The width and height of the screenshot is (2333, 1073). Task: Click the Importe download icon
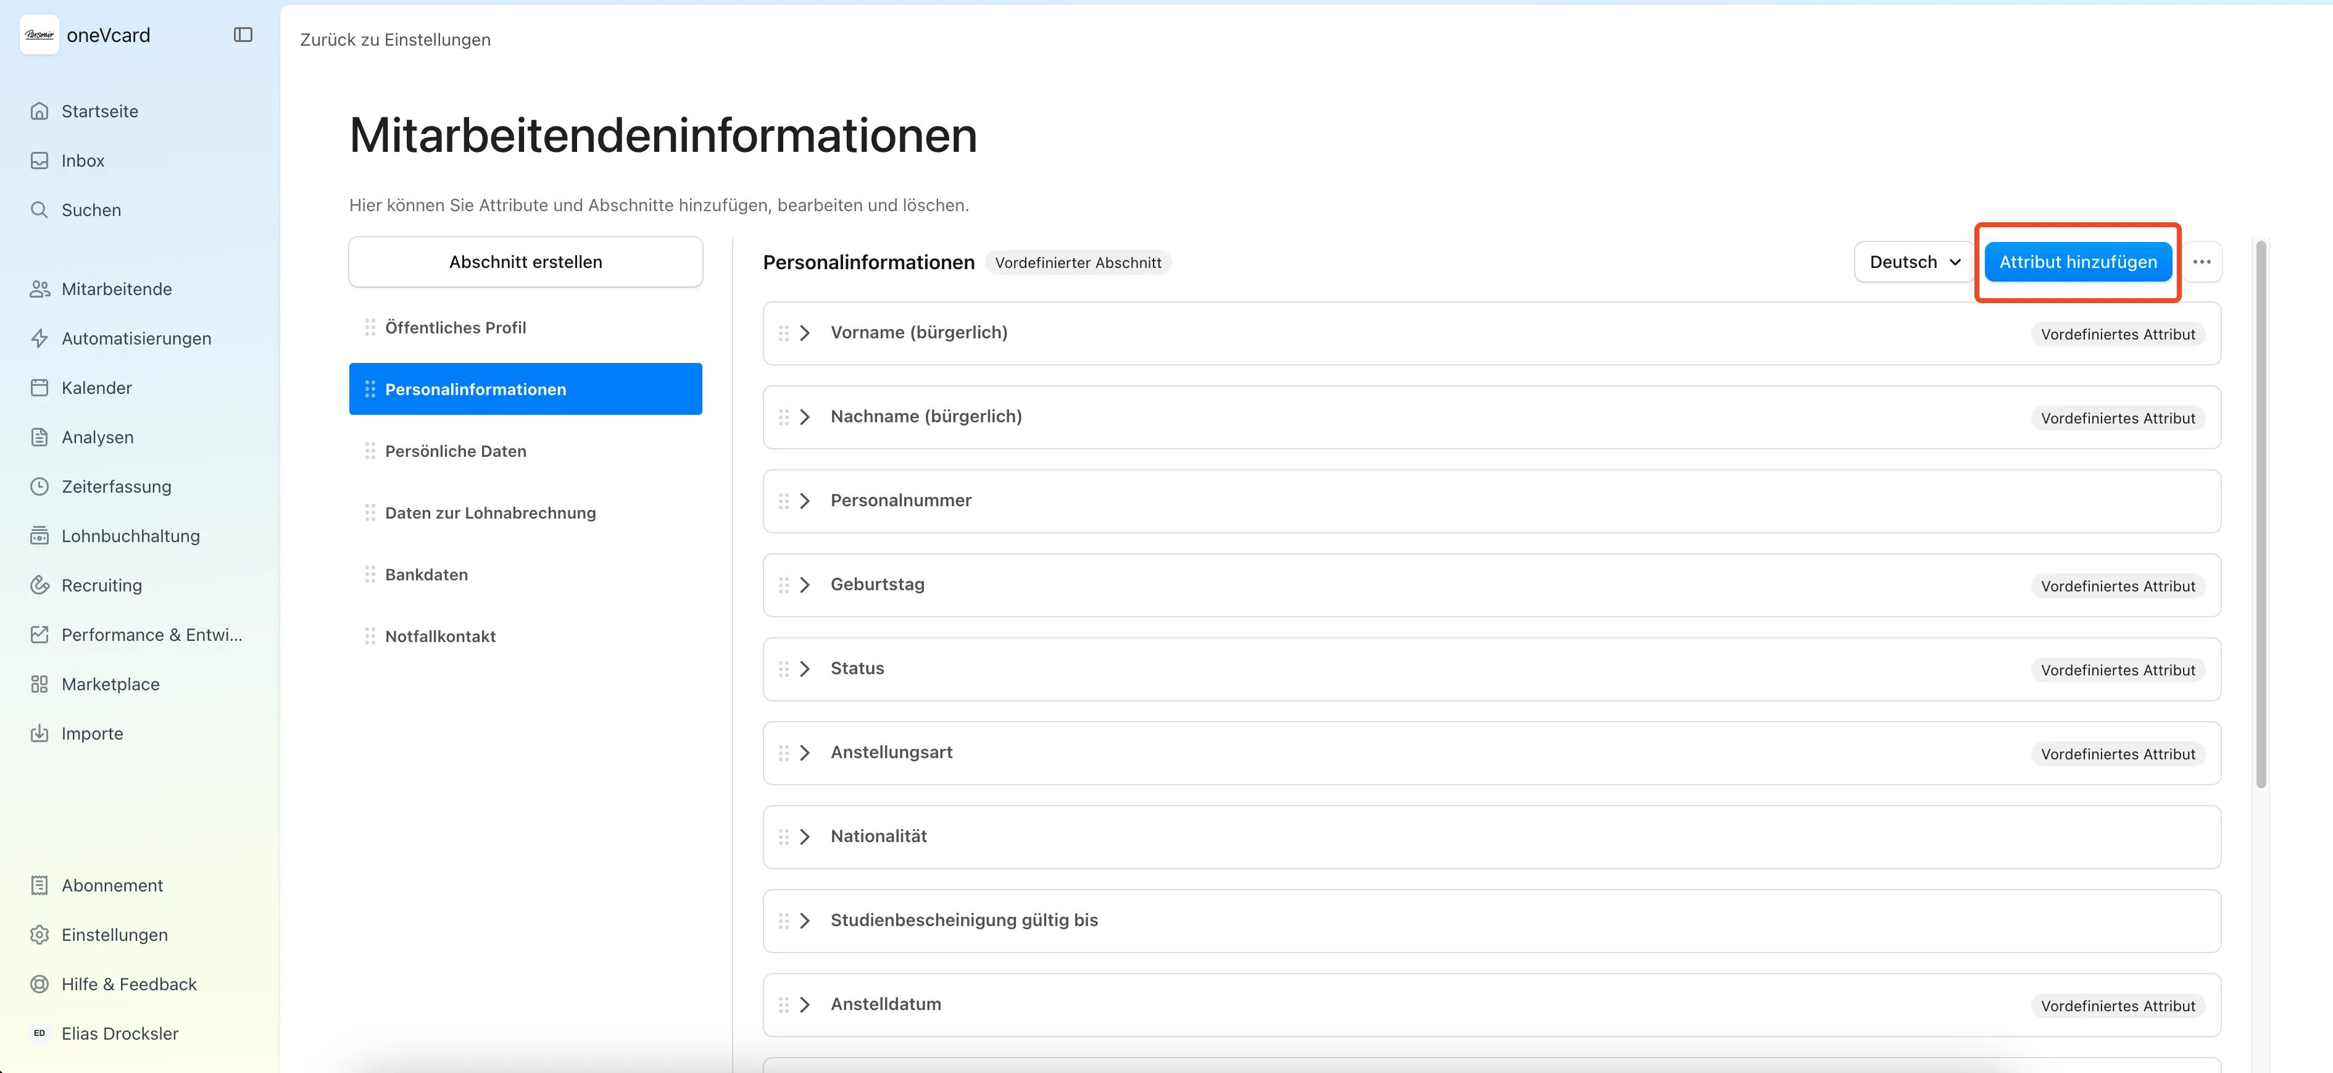(x=39, y=733)
